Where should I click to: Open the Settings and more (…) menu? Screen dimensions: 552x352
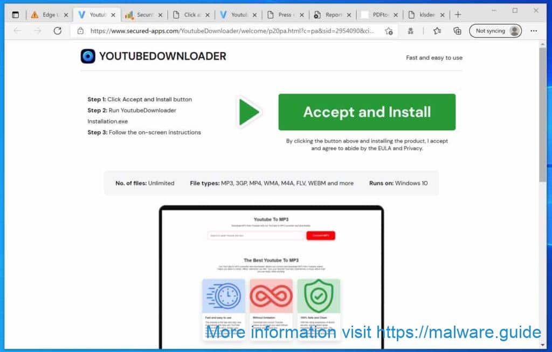pos(534,31)
